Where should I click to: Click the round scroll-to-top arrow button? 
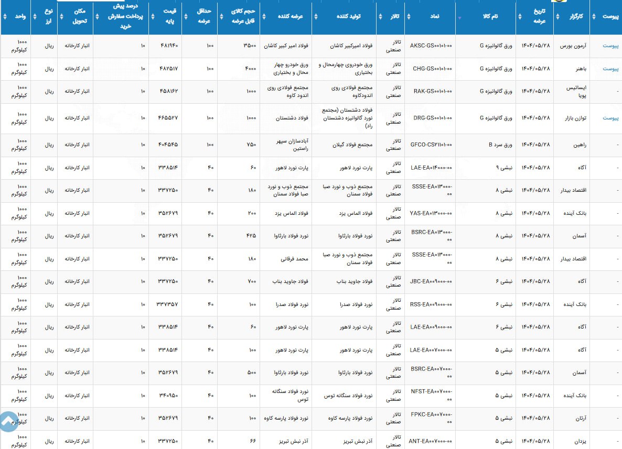pos(8,421)
